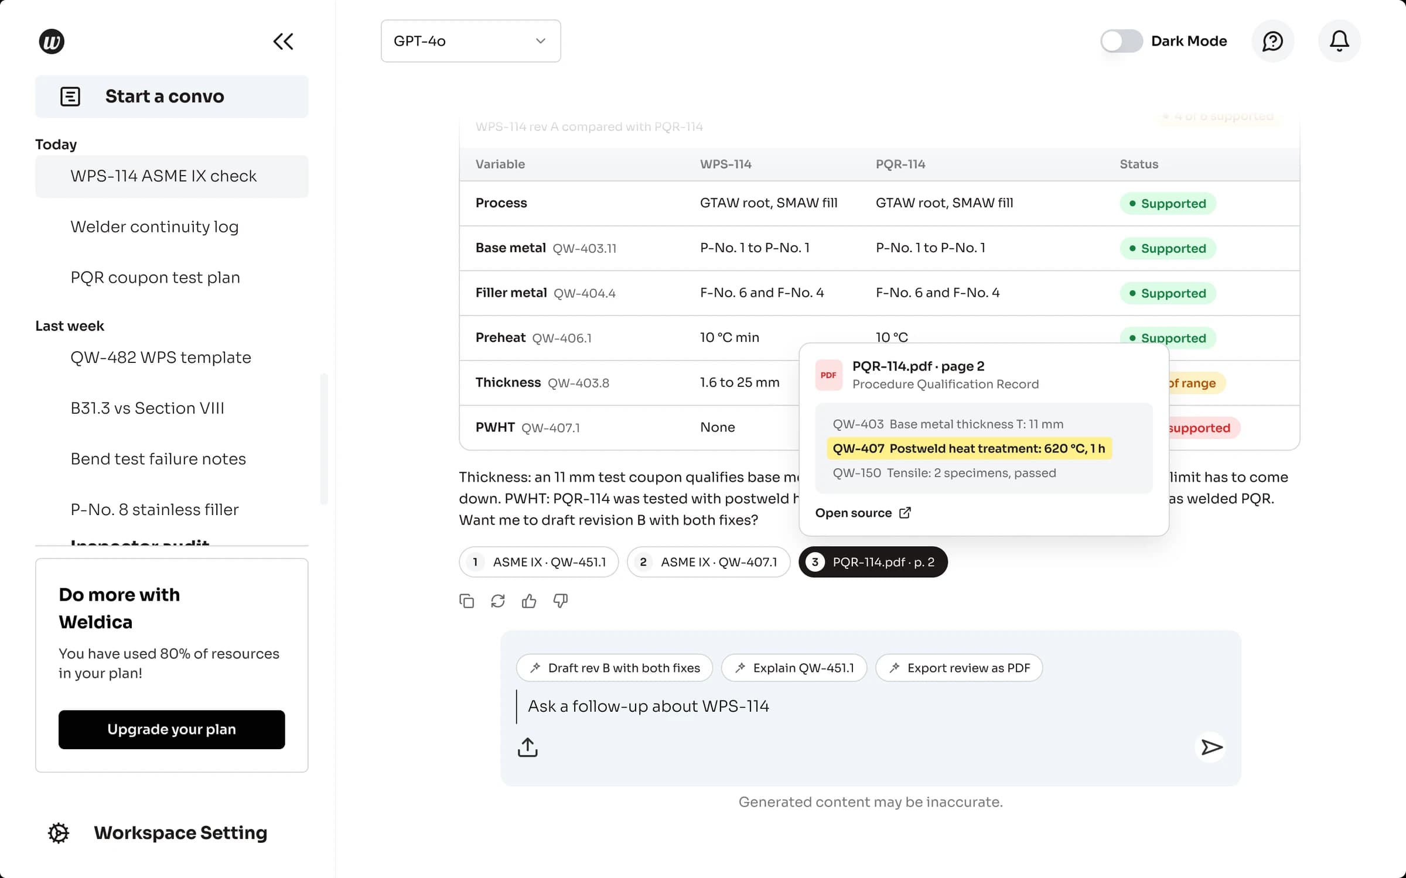The width and height of the screenshot is (1406, 878).
Task: Open PQR coupon test plan conversation
Action: pos(155,277)
